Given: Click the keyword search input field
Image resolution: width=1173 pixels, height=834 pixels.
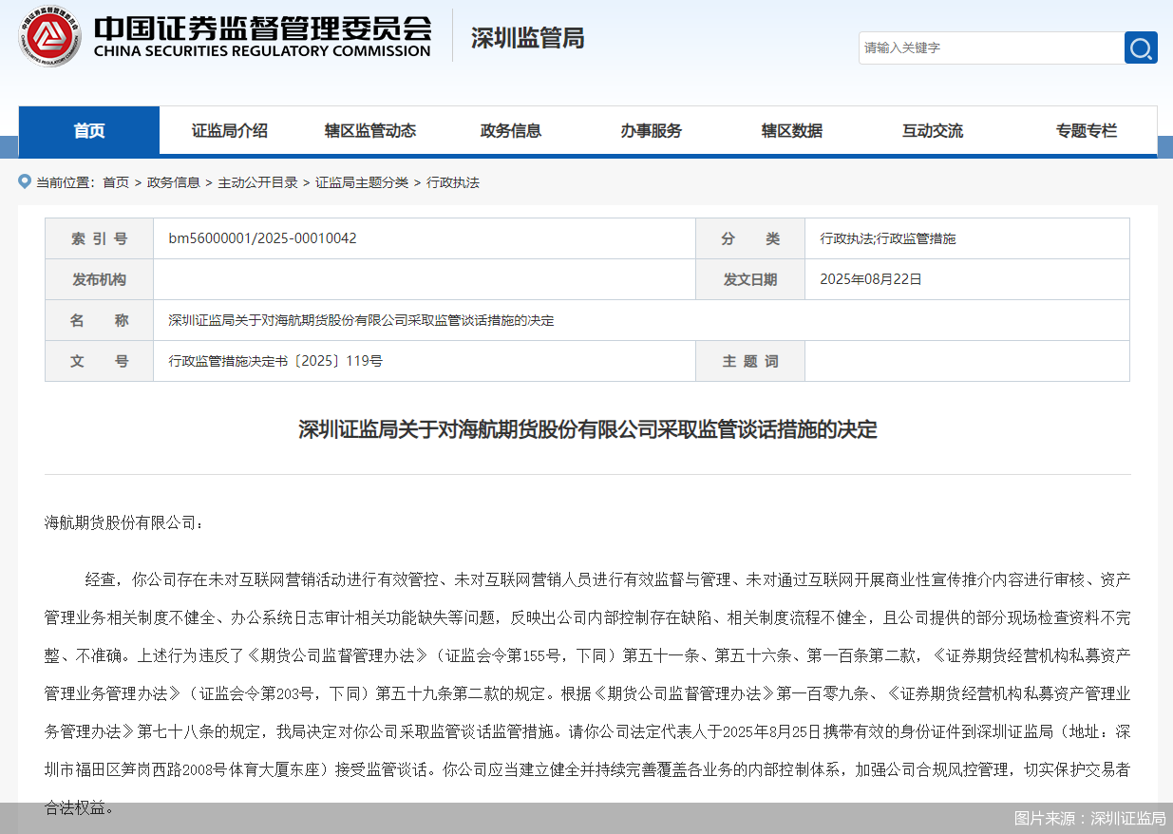Looking at the screenshot, I should coord(988,47).
